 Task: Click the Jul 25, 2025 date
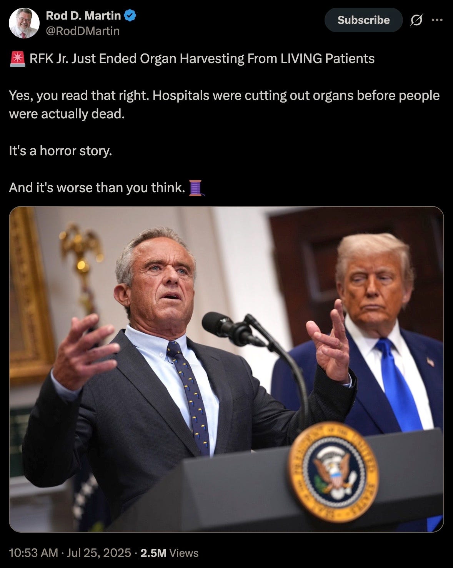click(99, 553)
